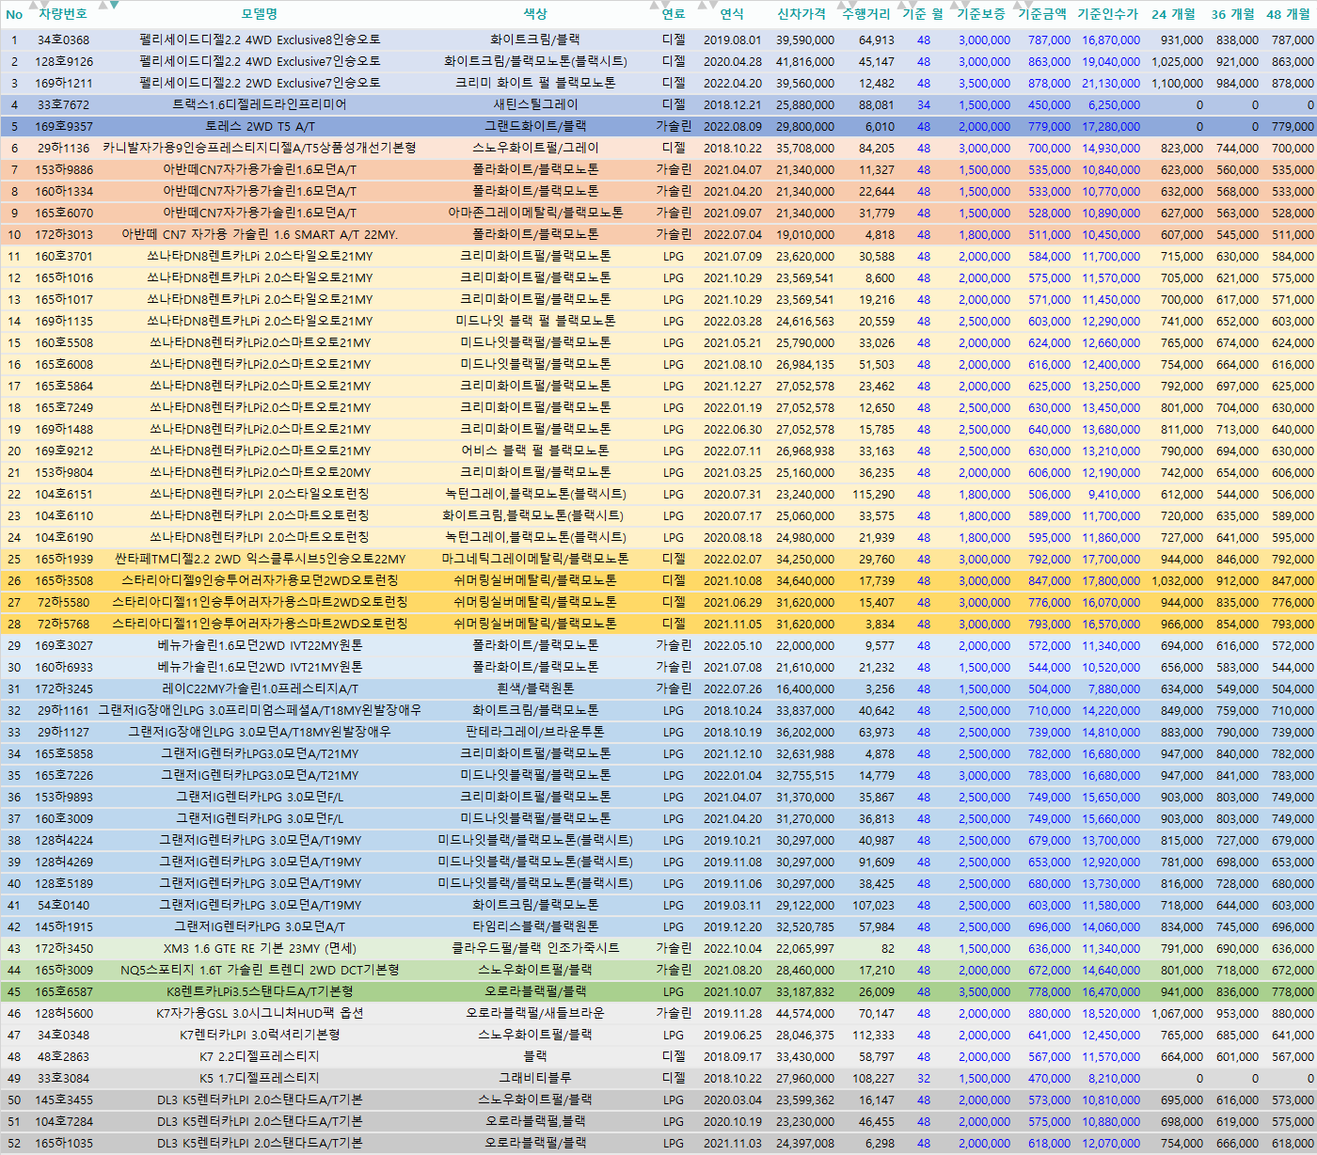Viewport: 1317px width, 1155px height.
Task: Click model 베뉴가솔린1.6모던2WD IVT22MY원톤
Action: coord(260,646)
